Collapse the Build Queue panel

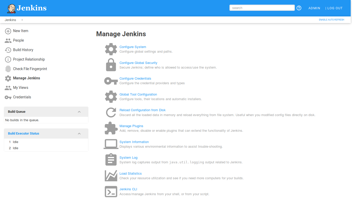coord(79,111)
